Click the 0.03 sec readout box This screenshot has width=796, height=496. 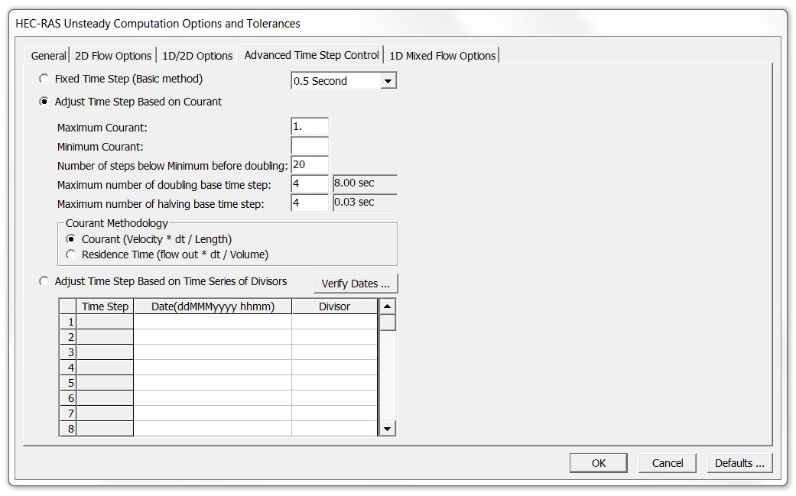(365, 203)
